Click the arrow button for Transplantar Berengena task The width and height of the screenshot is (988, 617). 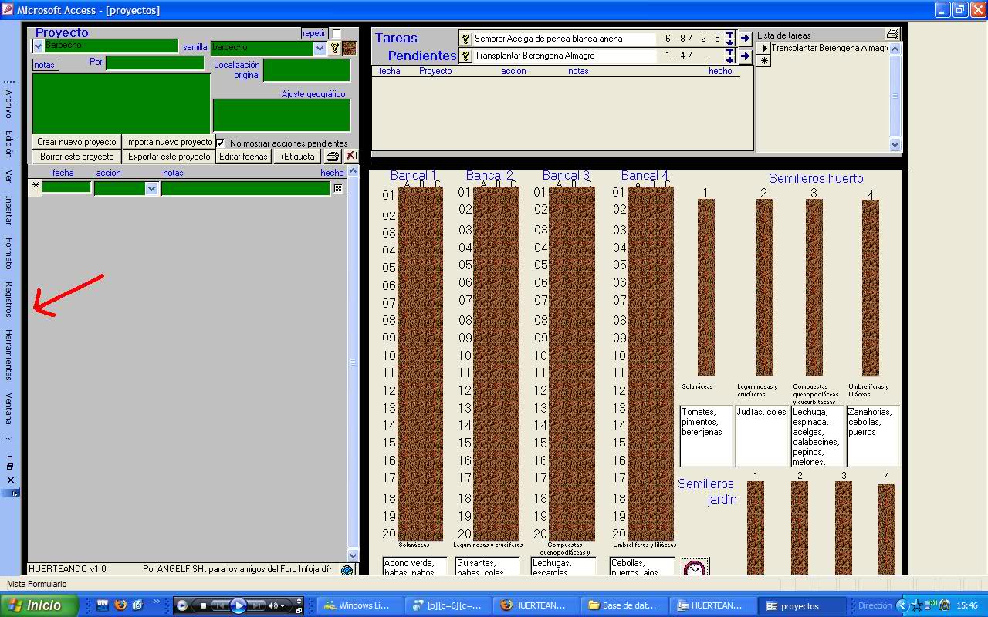click(x=745, y=56)
